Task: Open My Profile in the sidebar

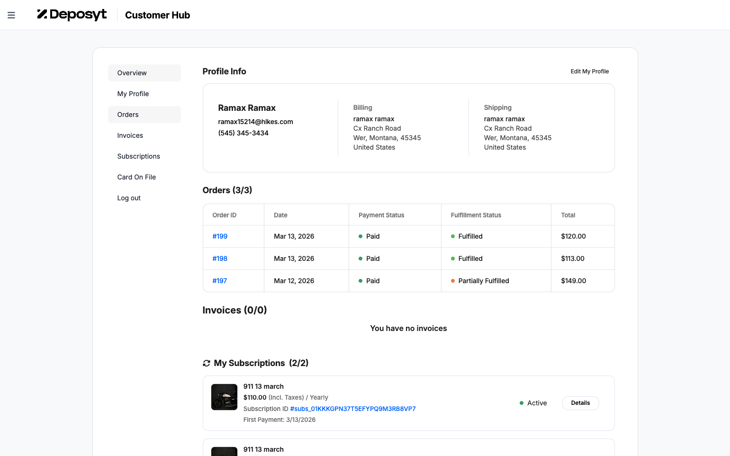Action: click(144, 94)
